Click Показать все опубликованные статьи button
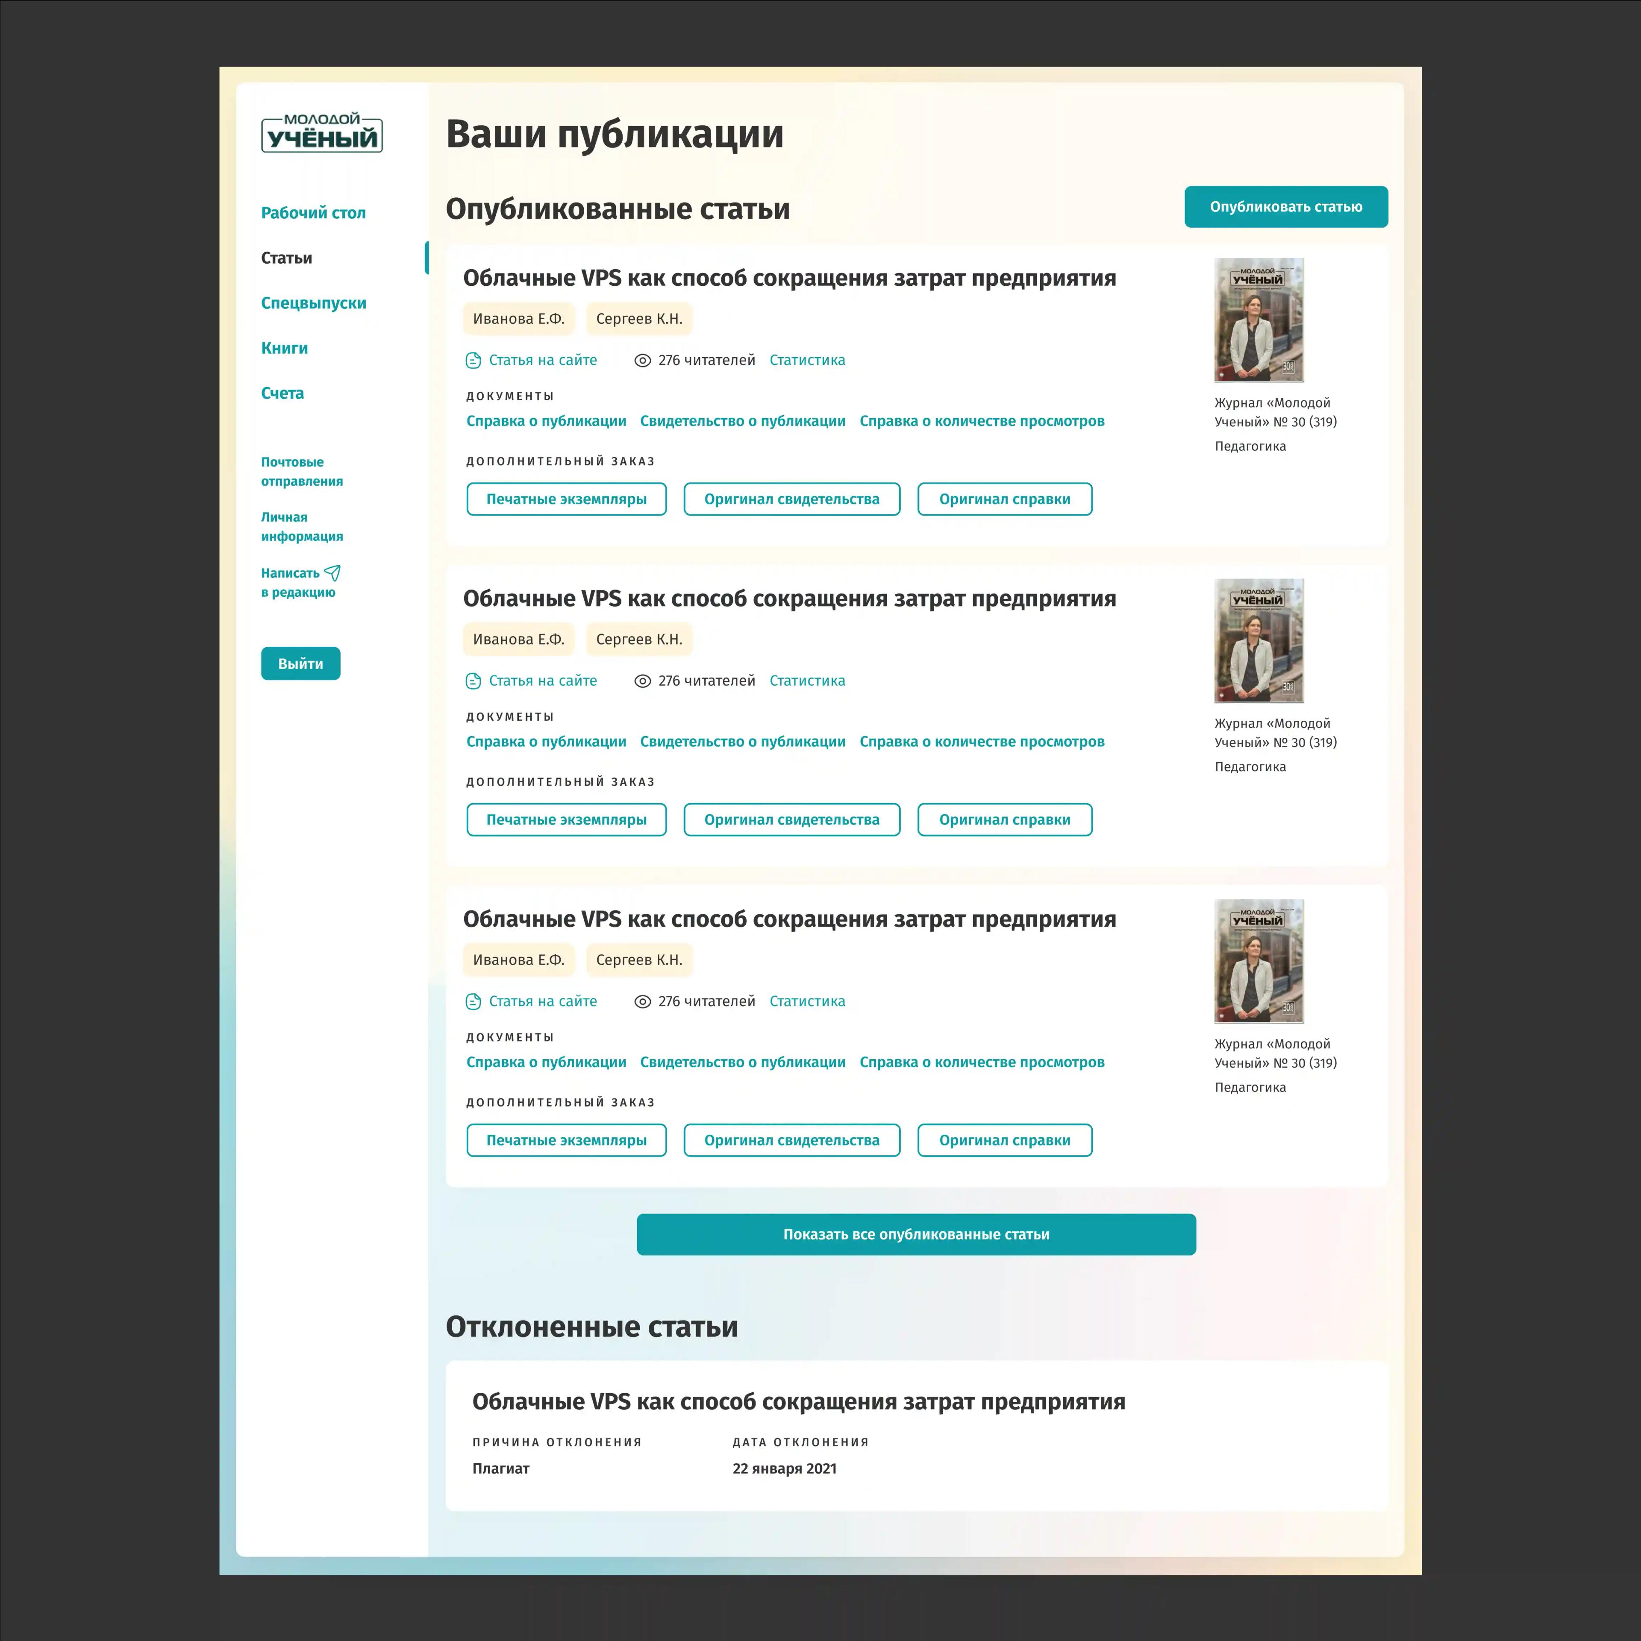The width and height of the screenshot is (1641, 1641). click(x=916, y=1234)
